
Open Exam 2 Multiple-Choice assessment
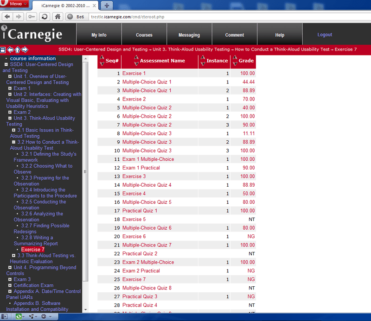point(148,262)
